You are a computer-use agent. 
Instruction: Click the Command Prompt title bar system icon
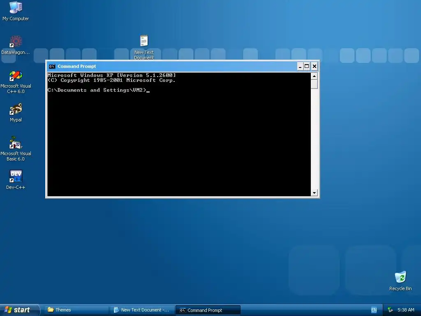[52, 66]
